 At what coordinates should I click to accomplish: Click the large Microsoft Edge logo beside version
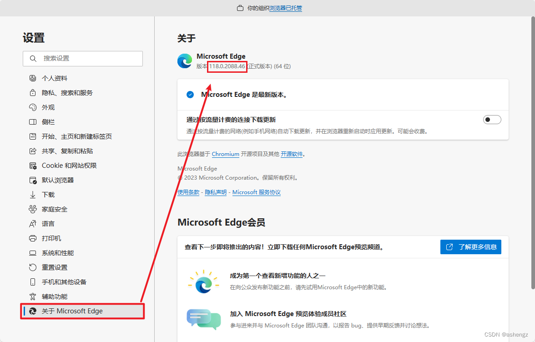pos(185,61)
